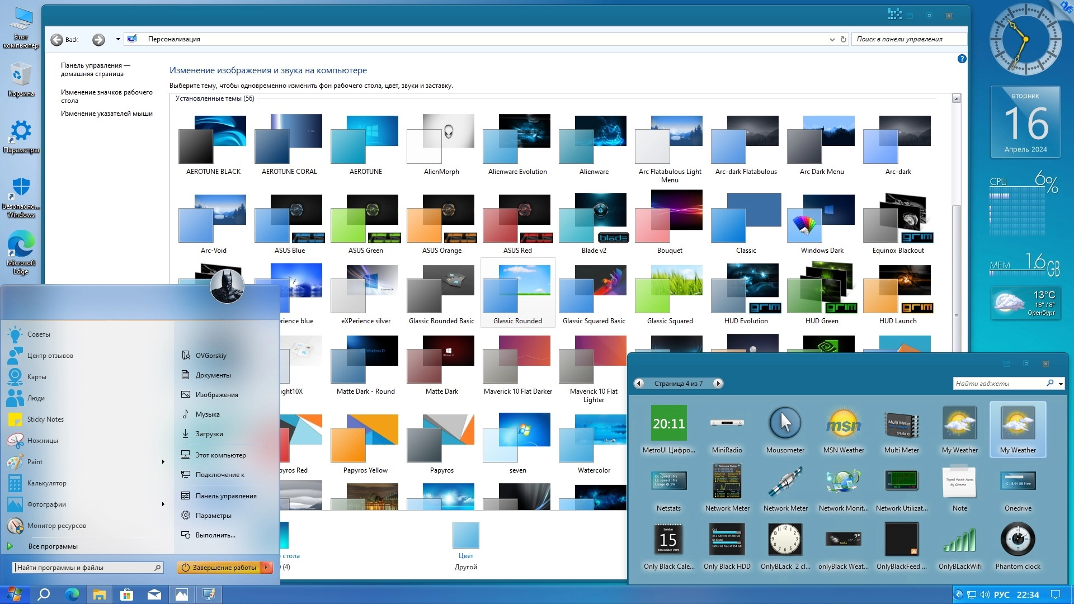1074x604 pixels.
Task: Open Microsoft Edge from the taskbar
Action: (72, 594)
